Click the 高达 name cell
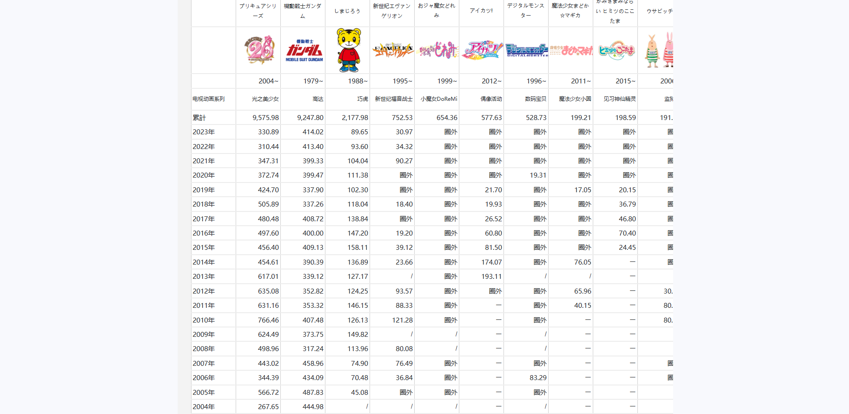The height and width of the screenshot is (414, 849). pos(318,99)
